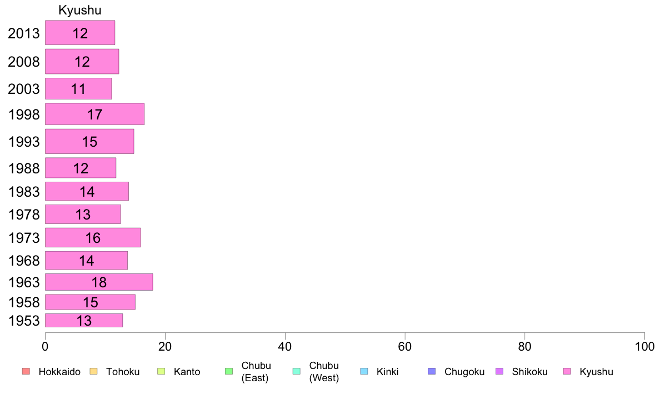Image resolution: width=660 pixels, height=409 pixels.
Task: Click the 100 tick on the x-axis
Action: click(x=644, y=346)
